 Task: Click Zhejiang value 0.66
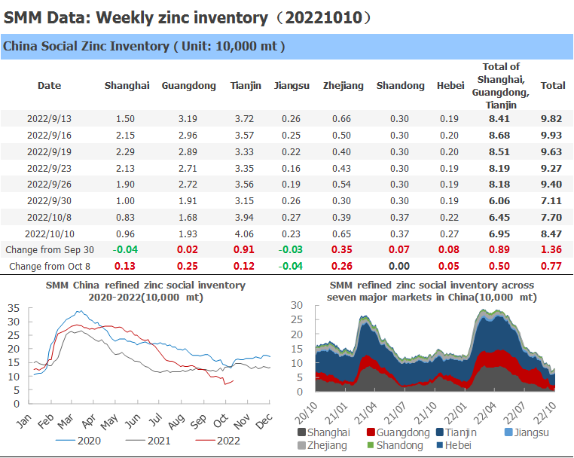(341, 119)
